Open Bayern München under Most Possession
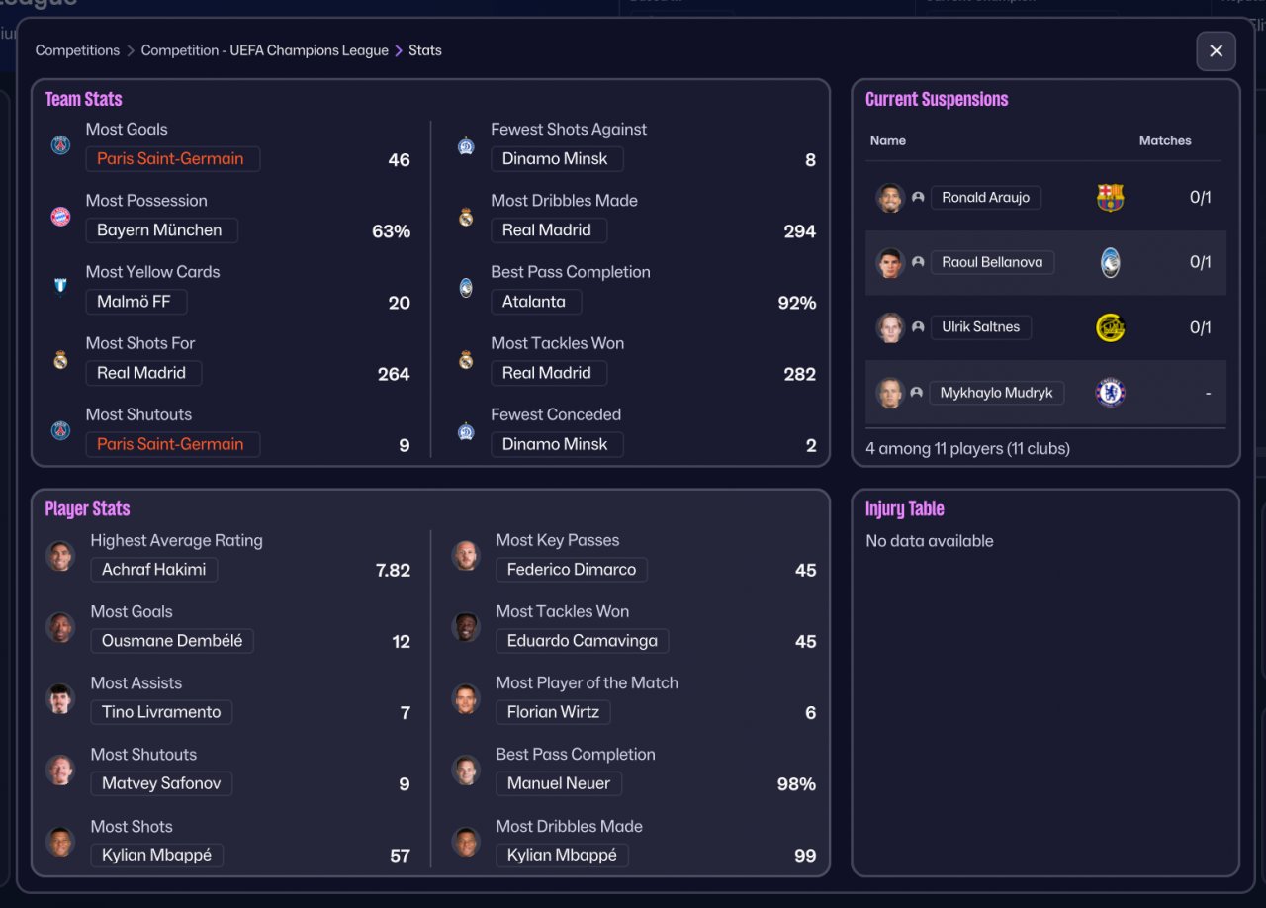This screenshot has height=908, width=1266. click(161, 230)
